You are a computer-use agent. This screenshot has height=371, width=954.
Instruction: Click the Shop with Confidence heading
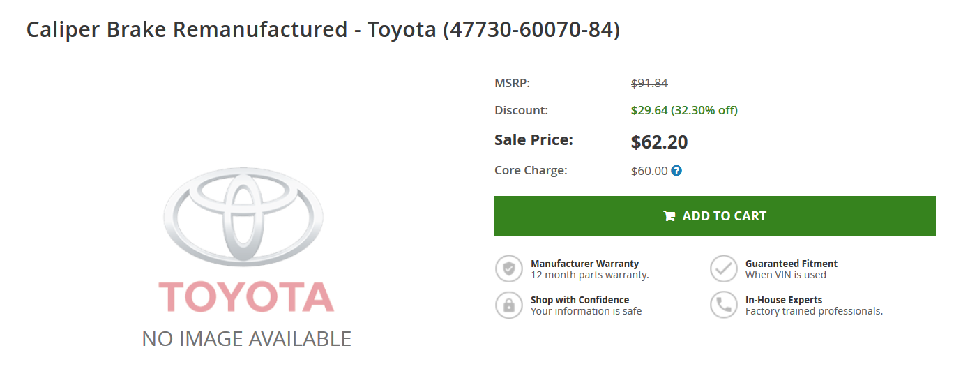(x=580, y=300)
